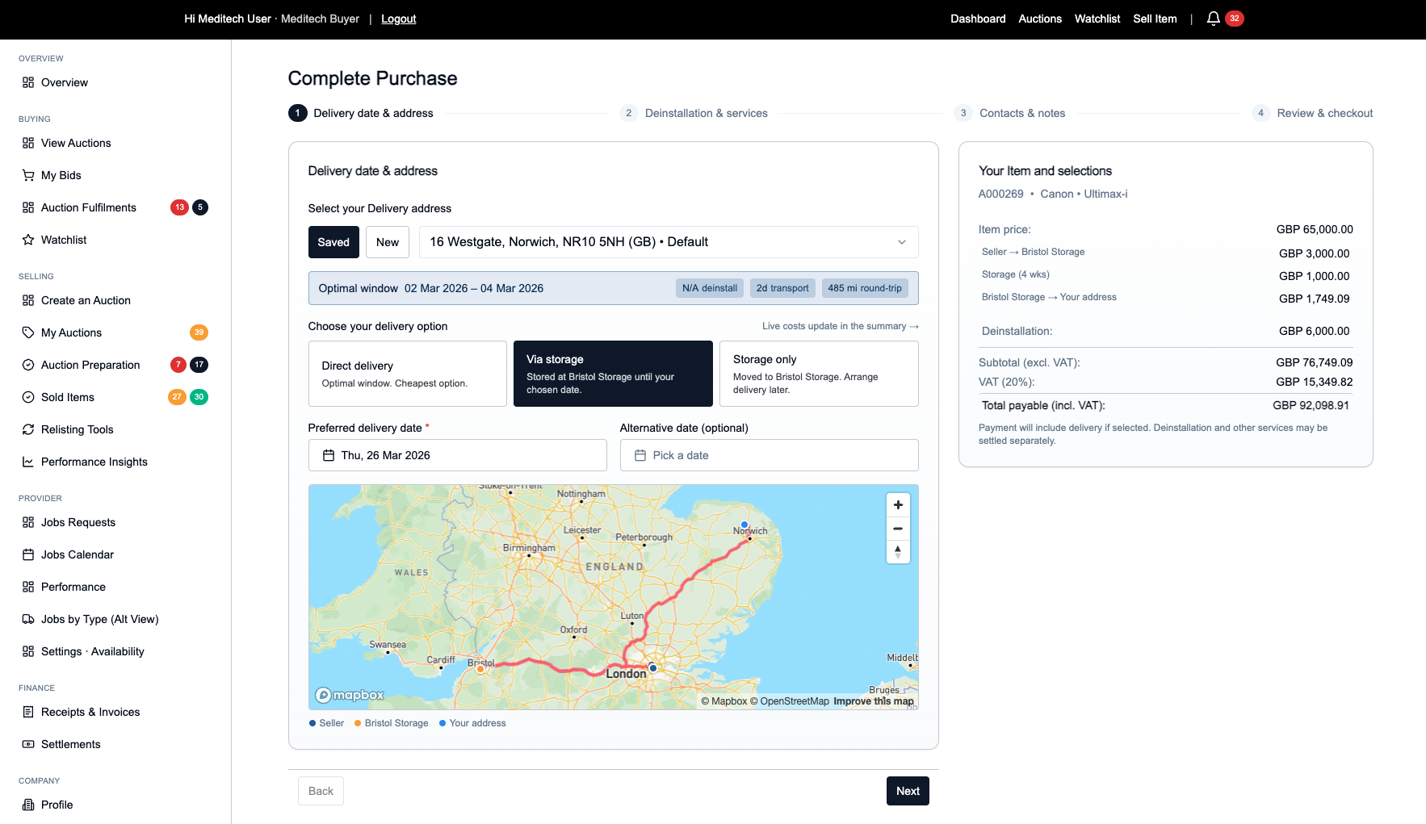Click the Watchlist star icon in sidebar
The width and height of the screenshot is (1426, 824).
[28, 240]
